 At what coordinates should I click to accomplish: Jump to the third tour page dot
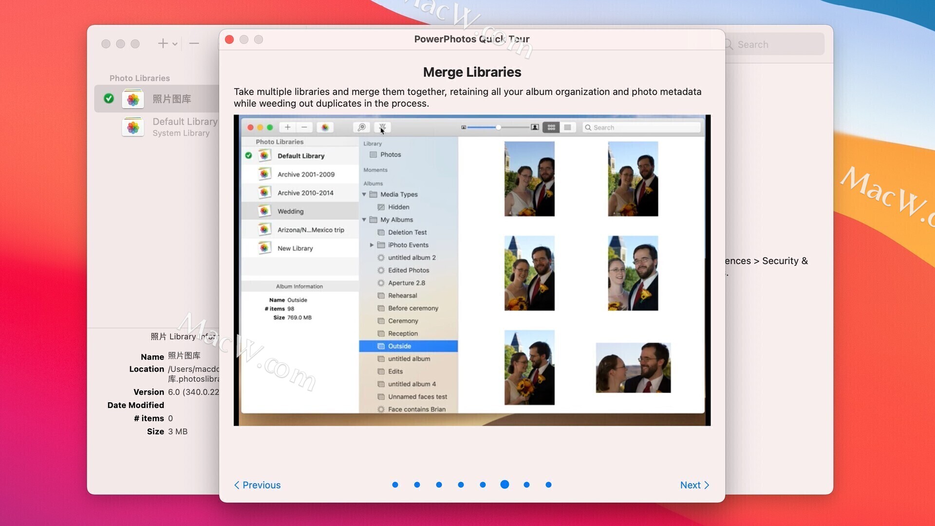[x=439, y=485]
